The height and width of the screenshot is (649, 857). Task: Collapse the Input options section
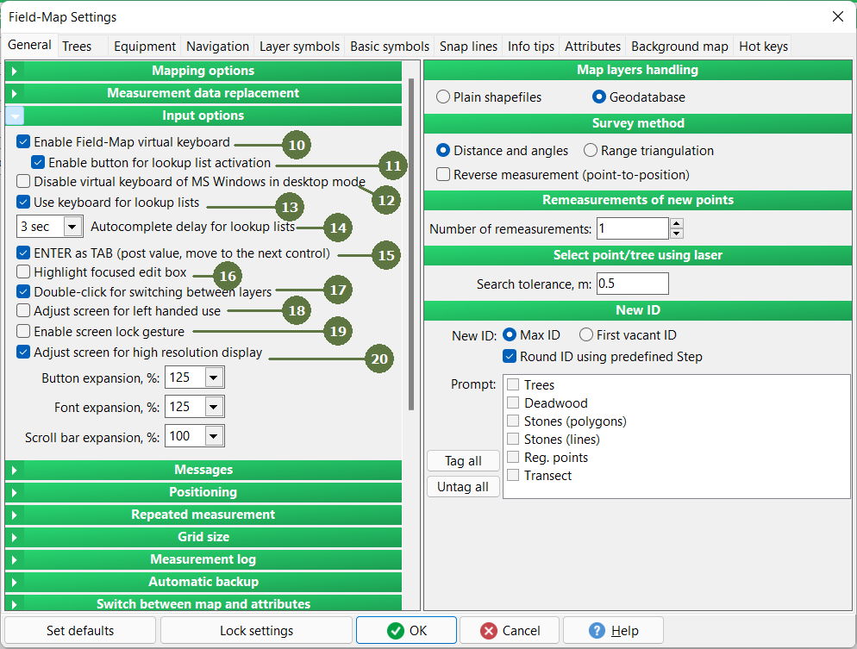point(16,115)
